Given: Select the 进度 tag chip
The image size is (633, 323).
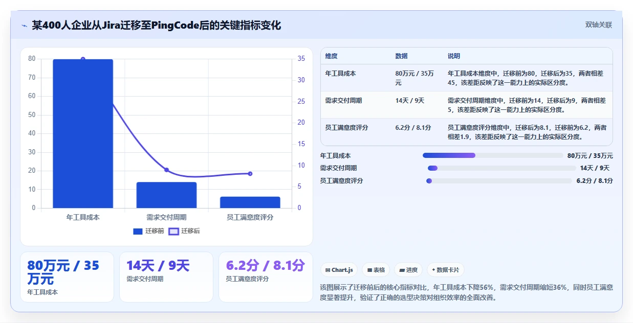Looking at the screenshot, I should (408, 270).
